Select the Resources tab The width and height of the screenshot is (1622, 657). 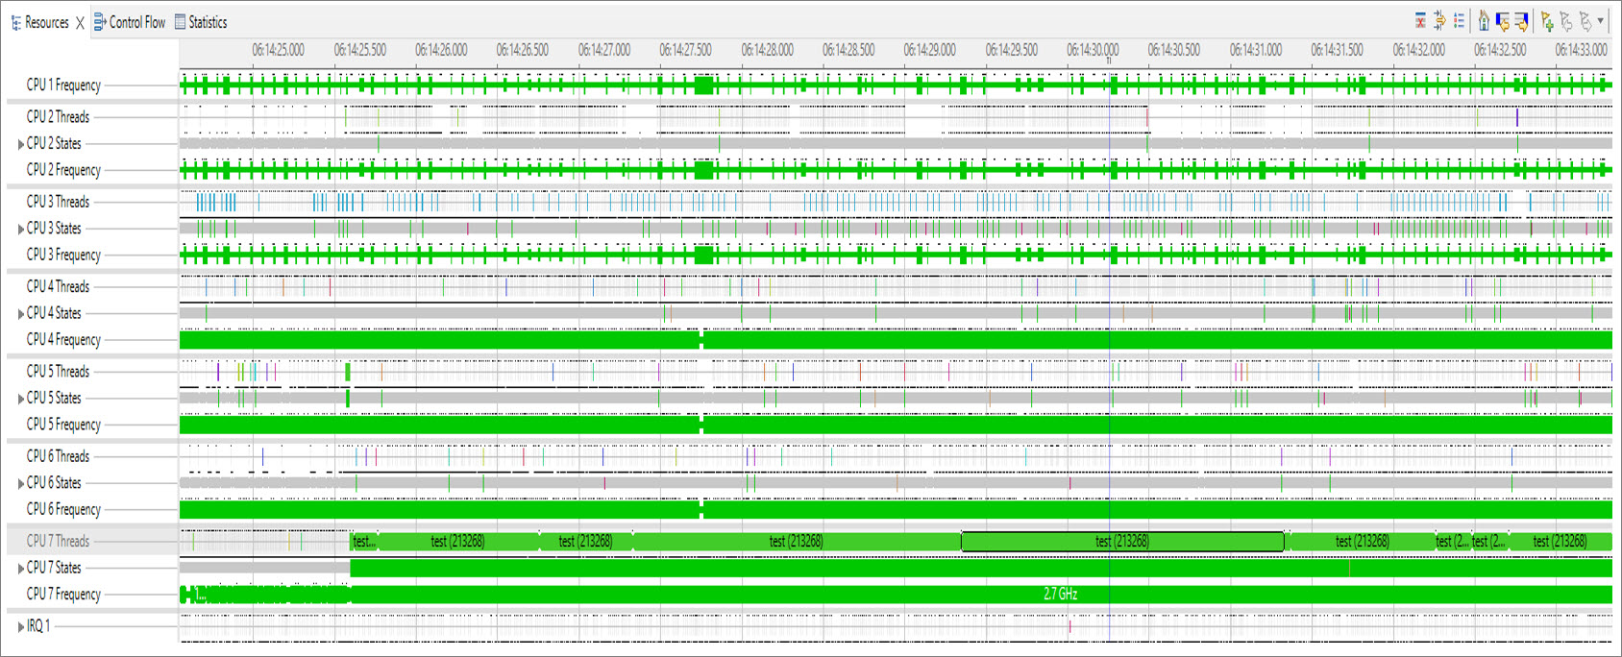tap(39, 22)
